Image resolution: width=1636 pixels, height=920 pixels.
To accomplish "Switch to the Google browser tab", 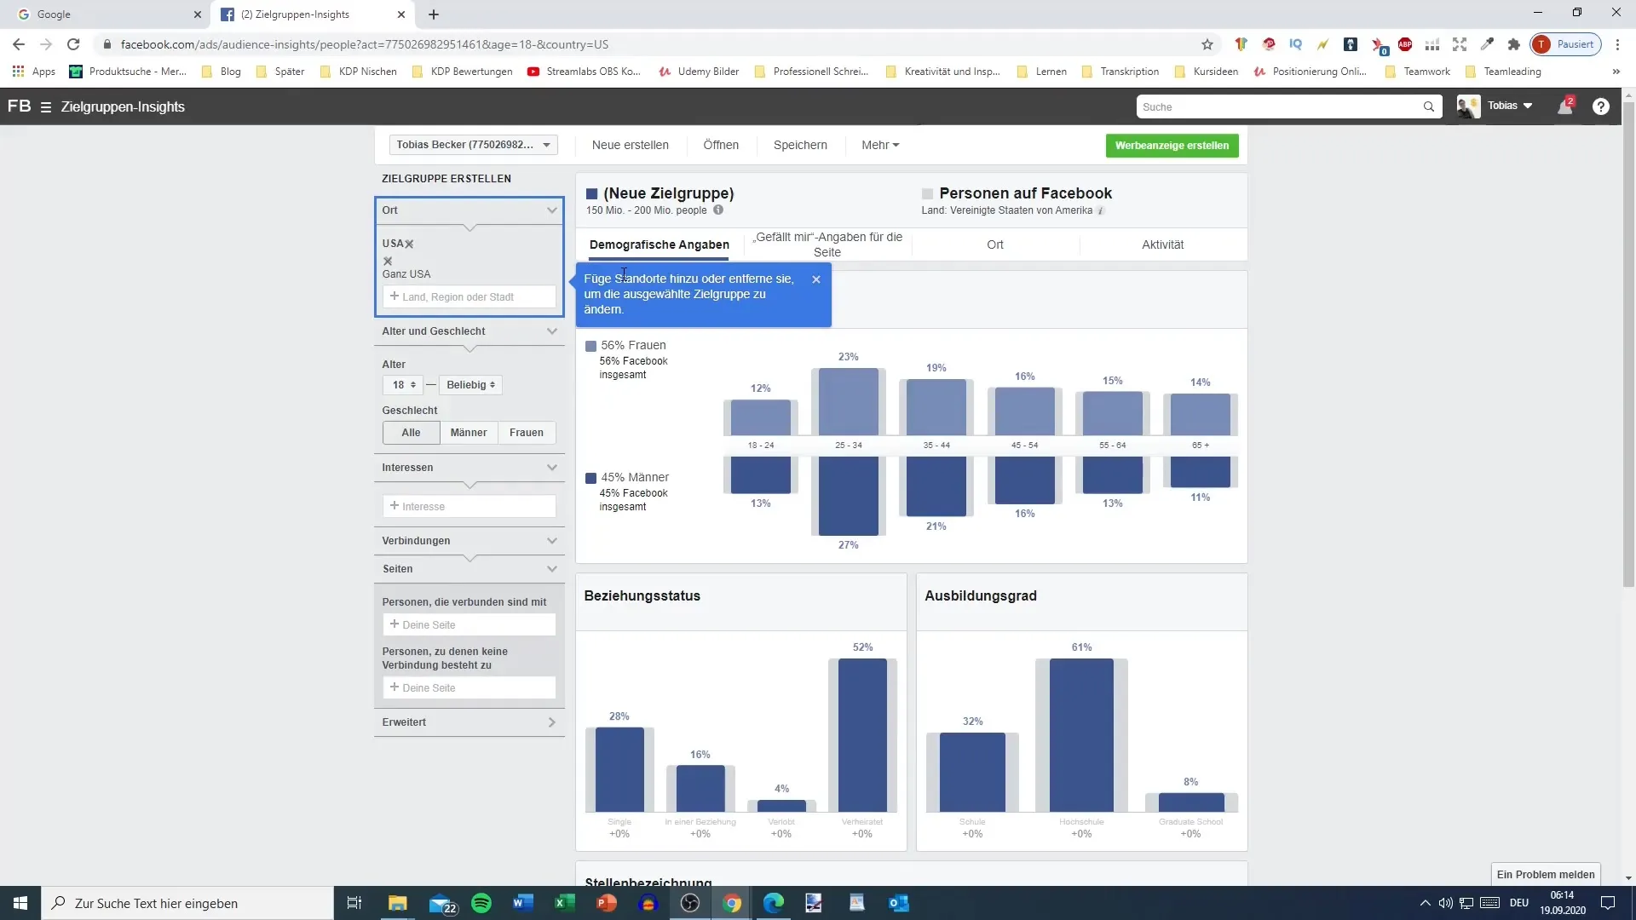I will 105,14.
